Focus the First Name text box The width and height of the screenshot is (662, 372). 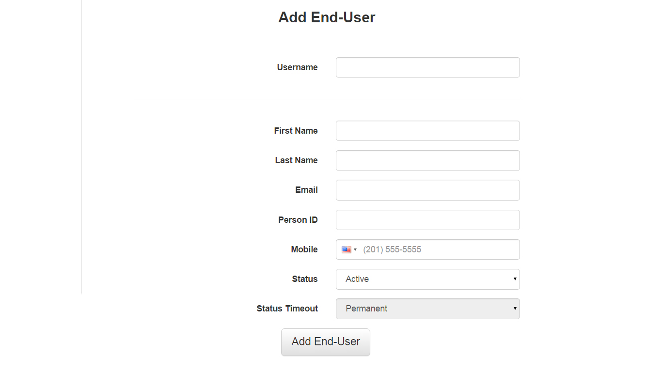click(x=427, y=131)
